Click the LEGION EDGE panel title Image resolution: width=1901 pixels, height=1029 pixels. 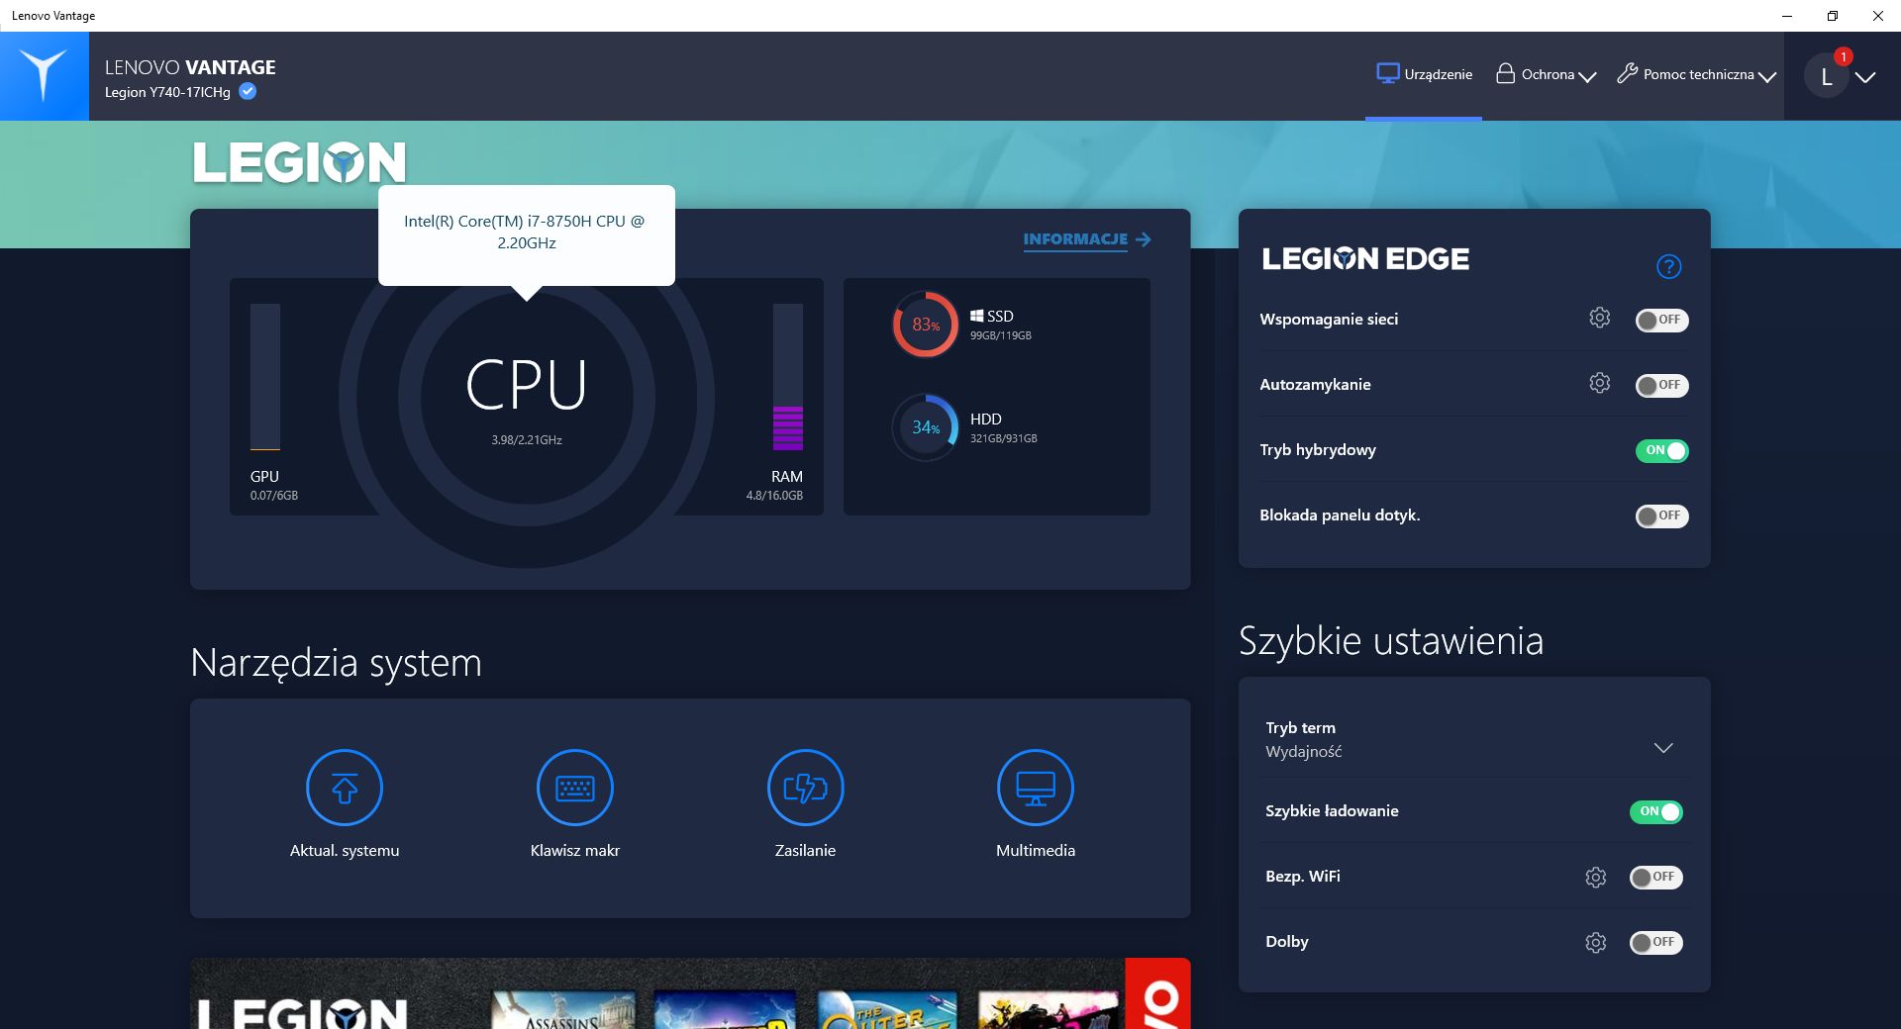(x=1365, y=259)
